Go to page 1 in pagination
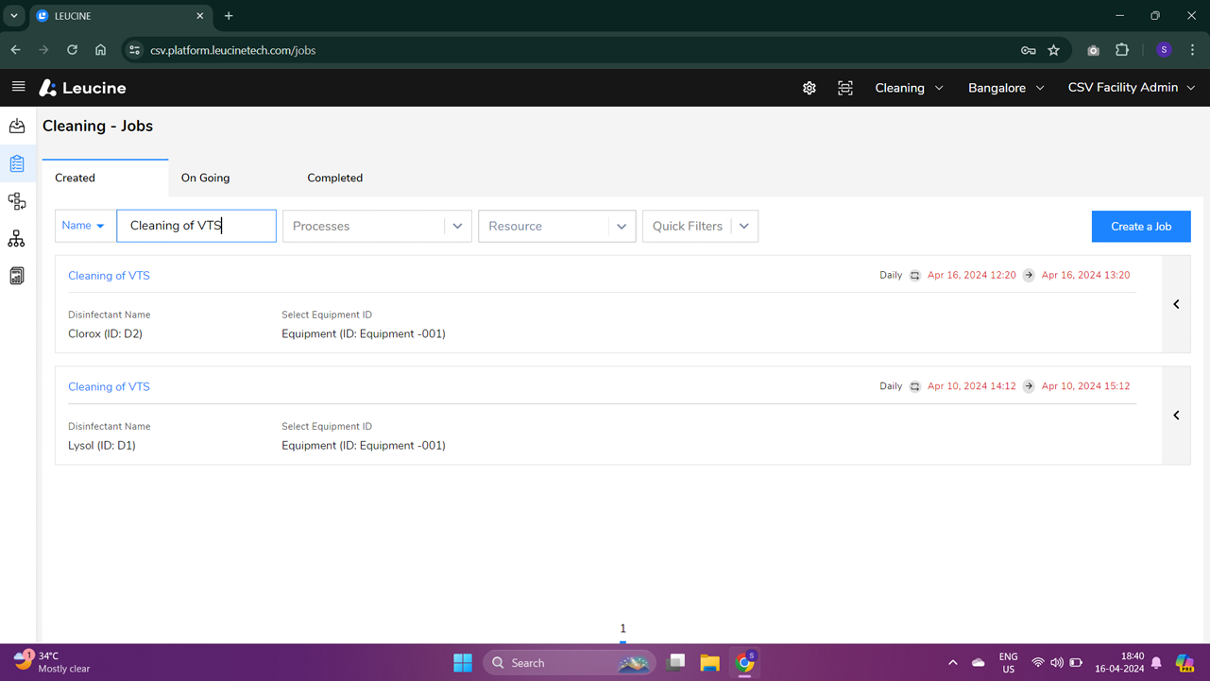The width and height of the screenshot is (1210, 681). click(622, 629)
